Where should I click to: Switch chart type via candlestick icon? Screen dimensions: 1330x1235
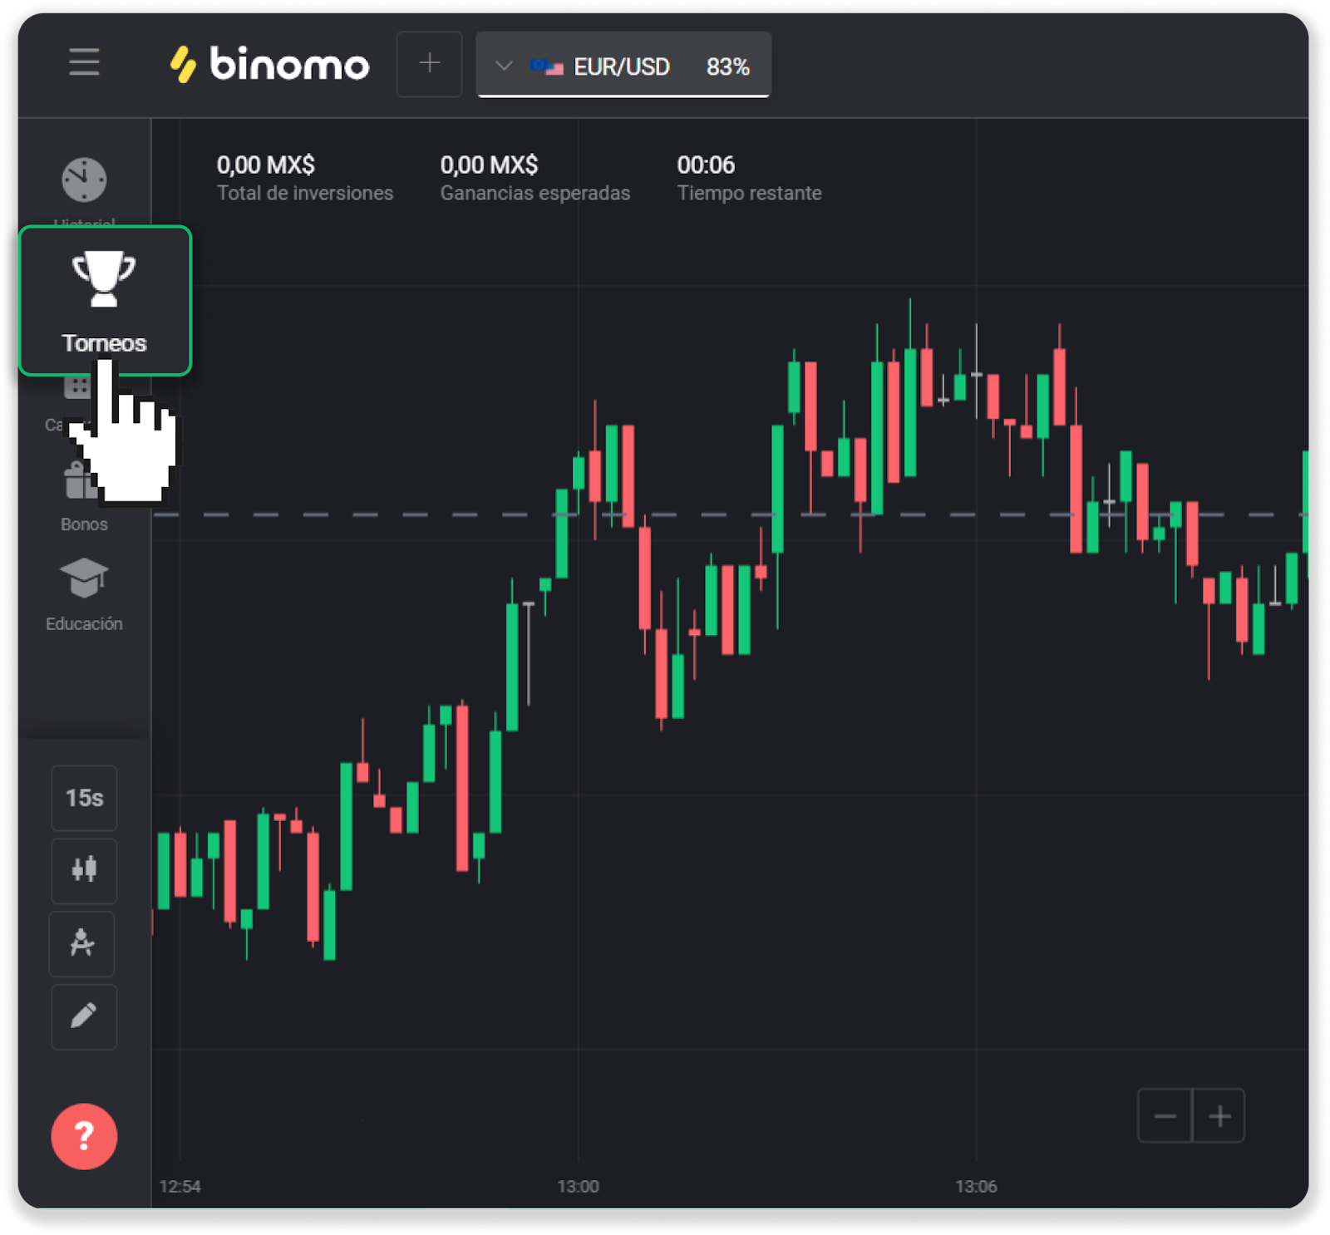tap(84, 870)
